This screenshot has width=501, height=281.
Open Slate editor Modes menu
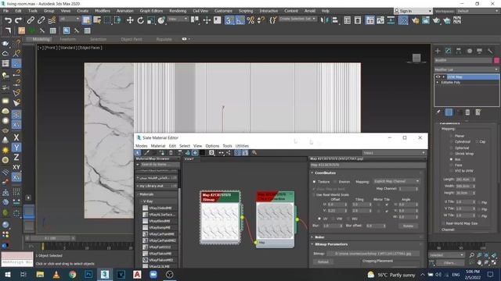(142, 146)
